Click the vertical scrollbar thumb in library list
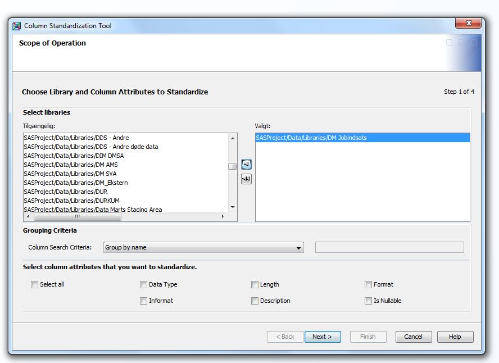 click(233, 166)
